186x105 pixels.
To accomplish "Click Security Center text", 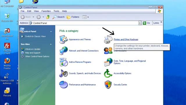I will pos(120,85).
